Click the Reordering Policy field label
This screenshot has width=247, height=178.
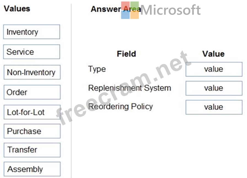120,106
